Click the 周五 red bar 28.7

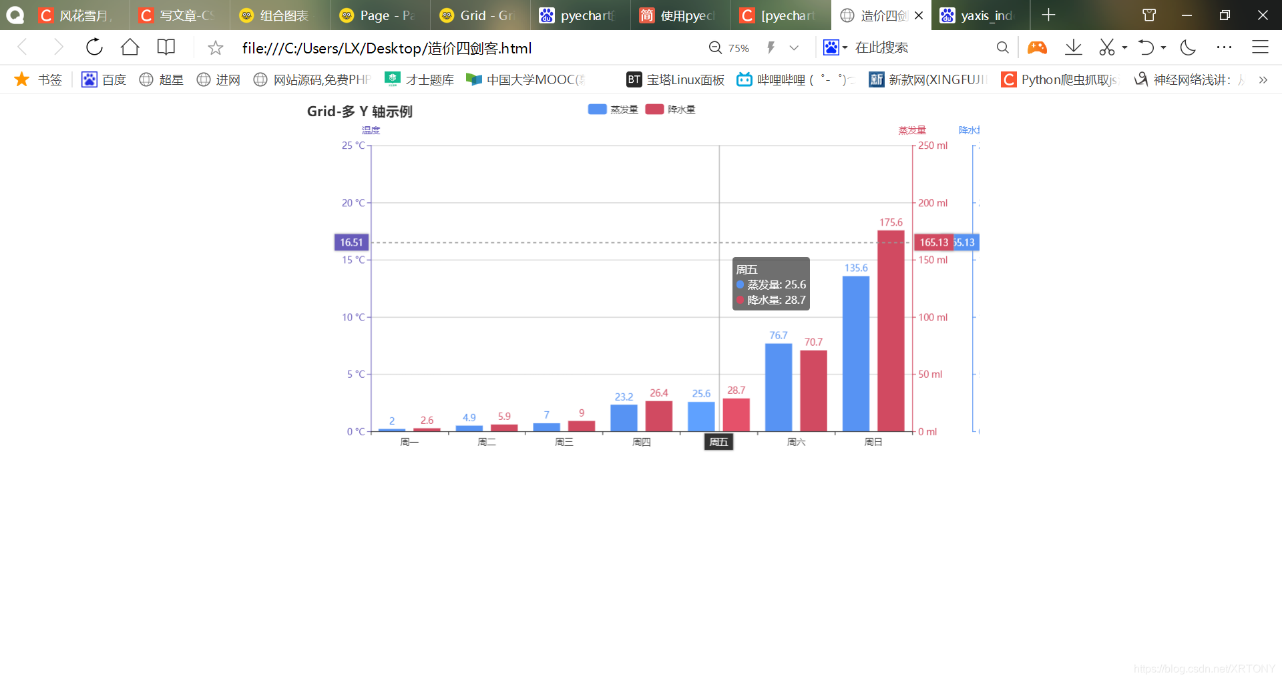pos(736,415)
